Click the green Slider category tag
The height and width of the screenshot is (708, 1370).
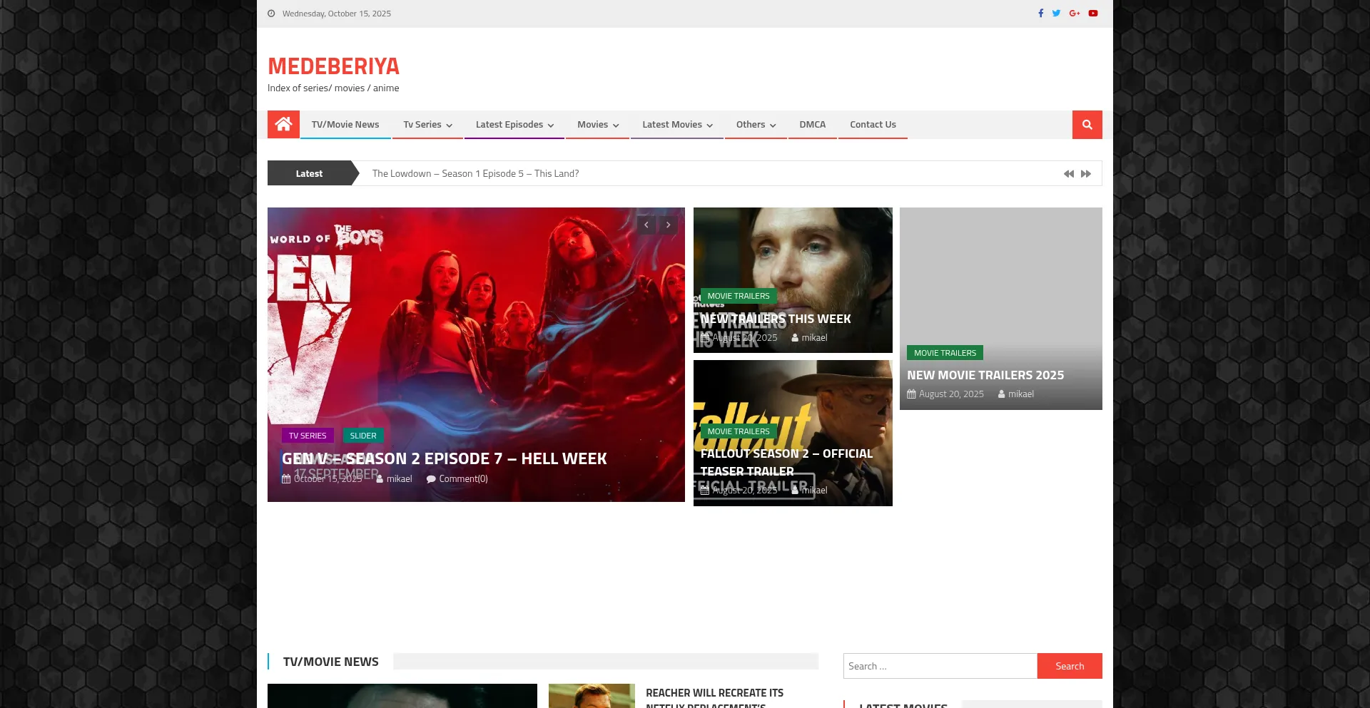(x=363, y=436)
